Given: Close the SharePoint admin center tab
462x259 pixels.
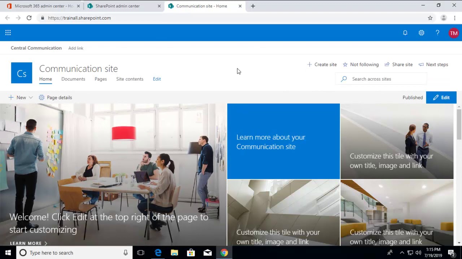Looking at the screenshot, I should pyautogui.click(x=159, y=6).
